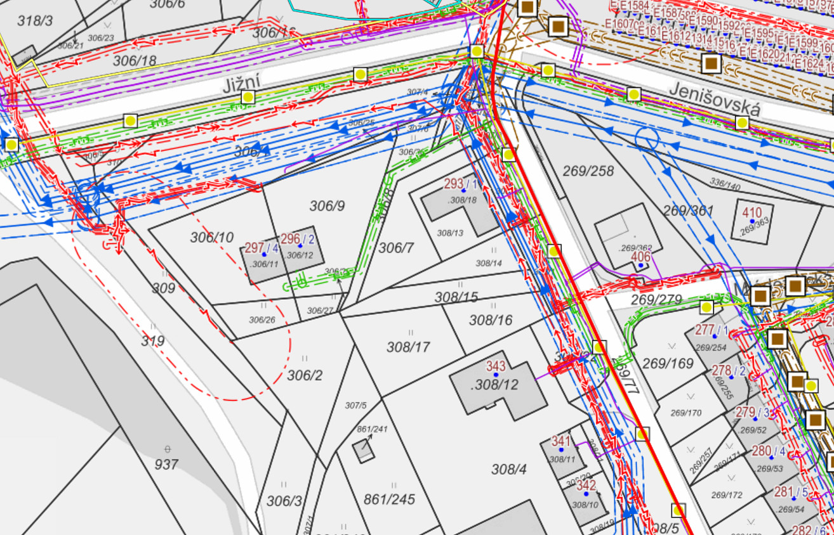834x535 pixels.
Task: Select parcel label 269/279
Action: (x=656, y=299)
